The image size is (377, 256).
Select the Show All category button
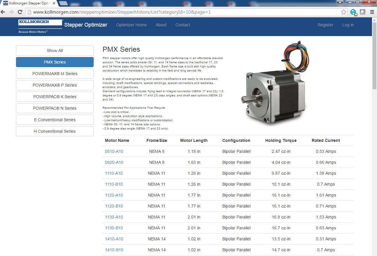click(55, 51)
